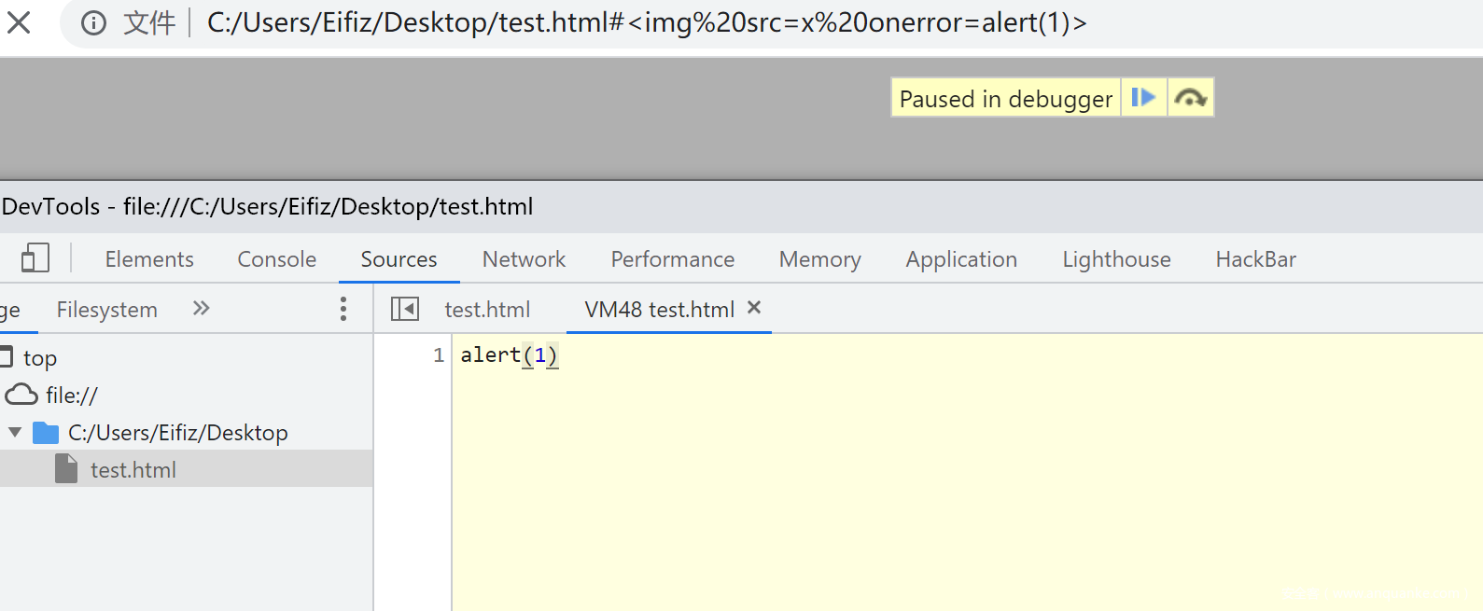Viewport: 1483px width, 611px height.
Task: Select test.html in the file tree
Action: click(x=133, y=469)
